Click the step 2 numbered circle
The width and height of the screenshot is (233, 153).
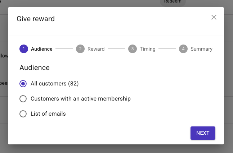pyautogui.click(x=80, y=49)
